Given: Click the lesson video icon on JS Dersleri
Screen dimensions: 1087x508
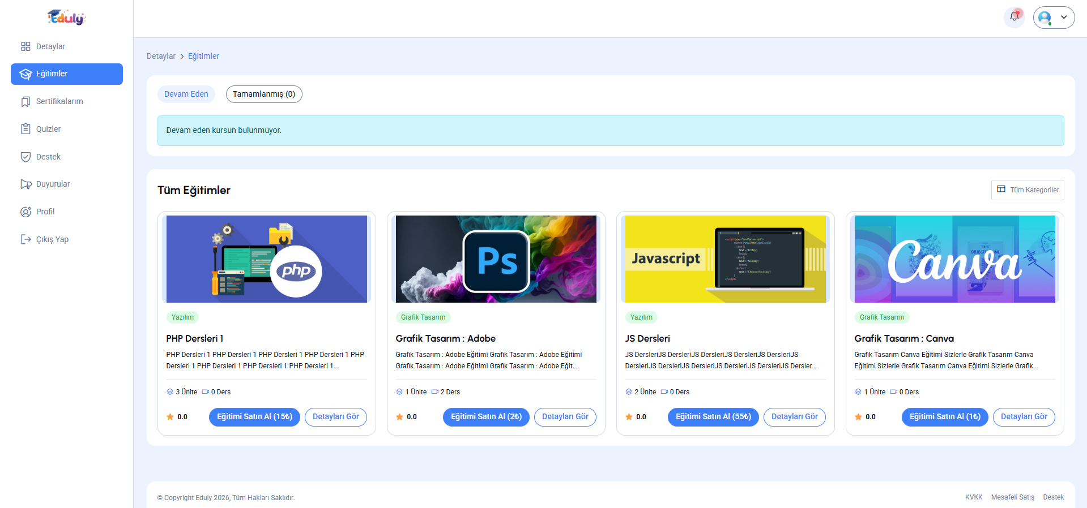Looking at the screenshot, I should 664,391.
